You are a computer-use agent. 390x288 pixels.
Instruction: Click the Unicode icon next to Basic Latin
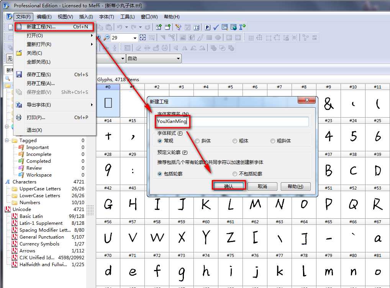[15, 216]
